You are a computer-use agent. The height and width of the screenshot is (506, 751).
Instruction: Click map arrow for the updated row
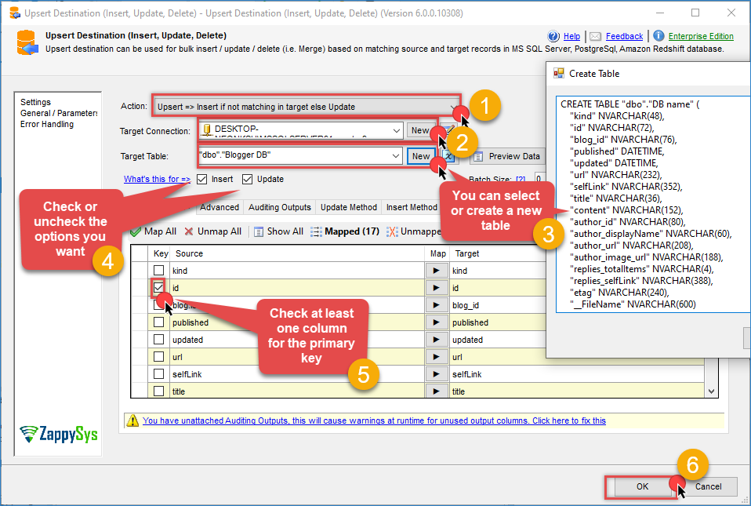pyautogui.click(x=435, y=340)
